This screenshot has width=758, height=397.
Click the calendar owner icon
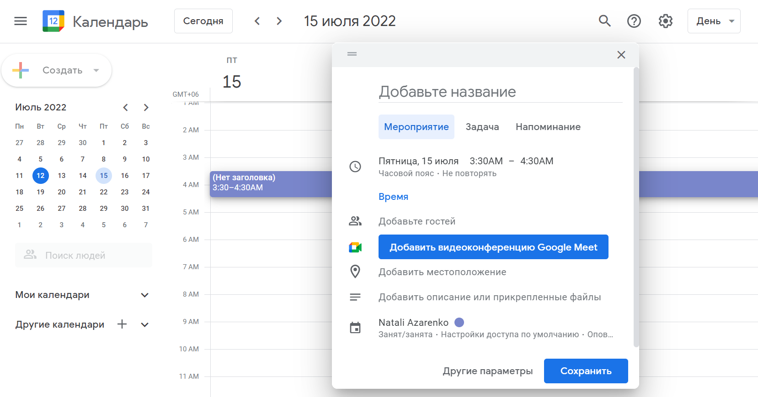[355, 328]
